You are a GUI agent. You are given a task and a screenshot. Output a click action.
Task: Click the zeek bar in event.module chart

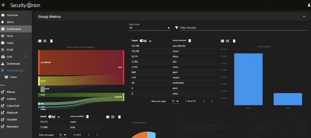(x=288, y=99)
